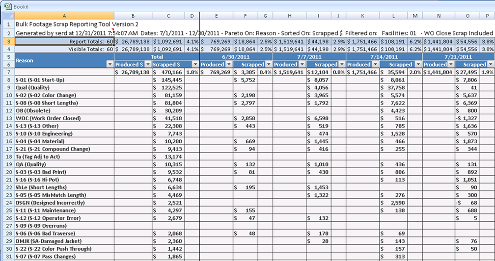495x261 pixels.
Task: Click the row 7 total scrapped value 470,166
Action: (168, 72)
